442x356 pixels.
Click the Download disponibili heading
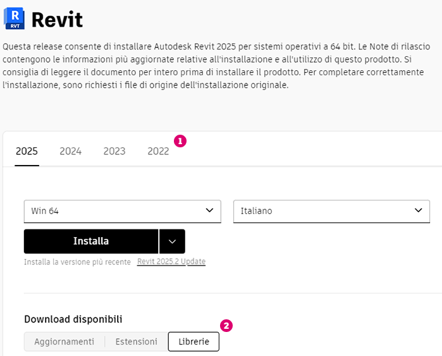73,319
